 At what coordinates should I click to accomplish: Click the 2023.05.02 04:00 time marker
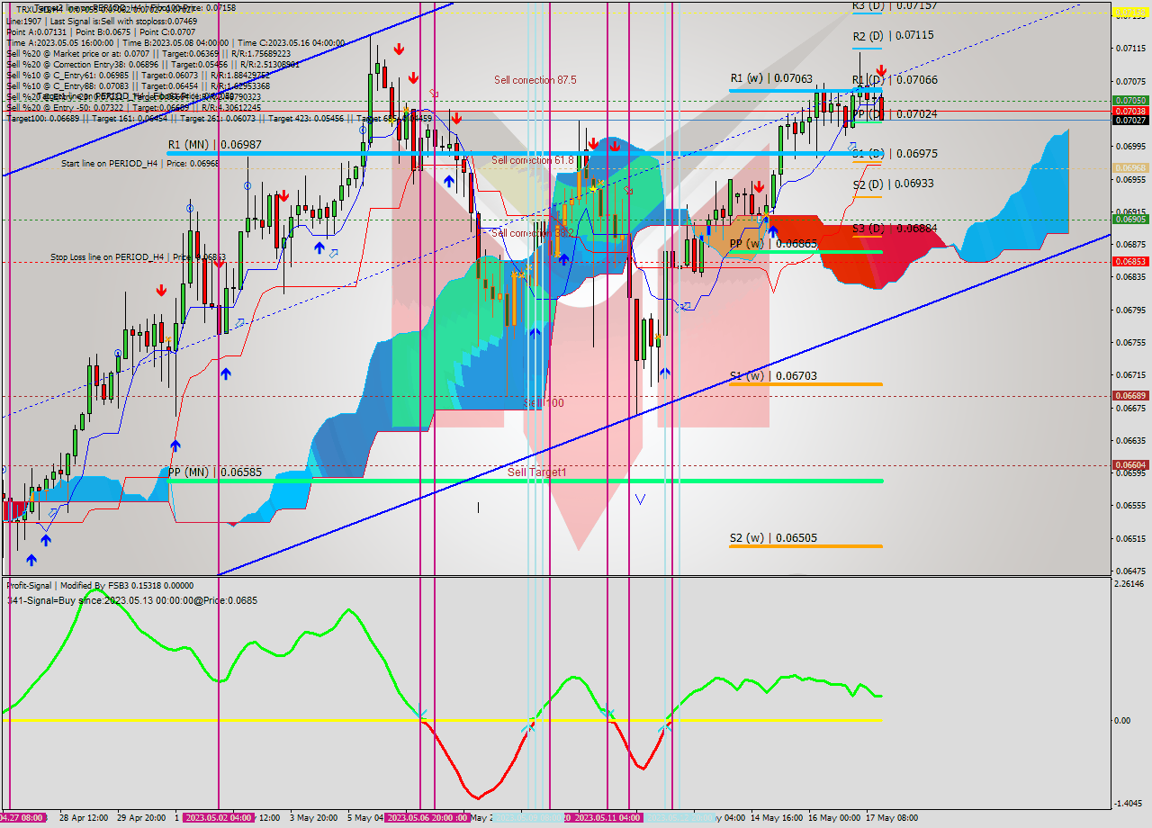(219, 818)
